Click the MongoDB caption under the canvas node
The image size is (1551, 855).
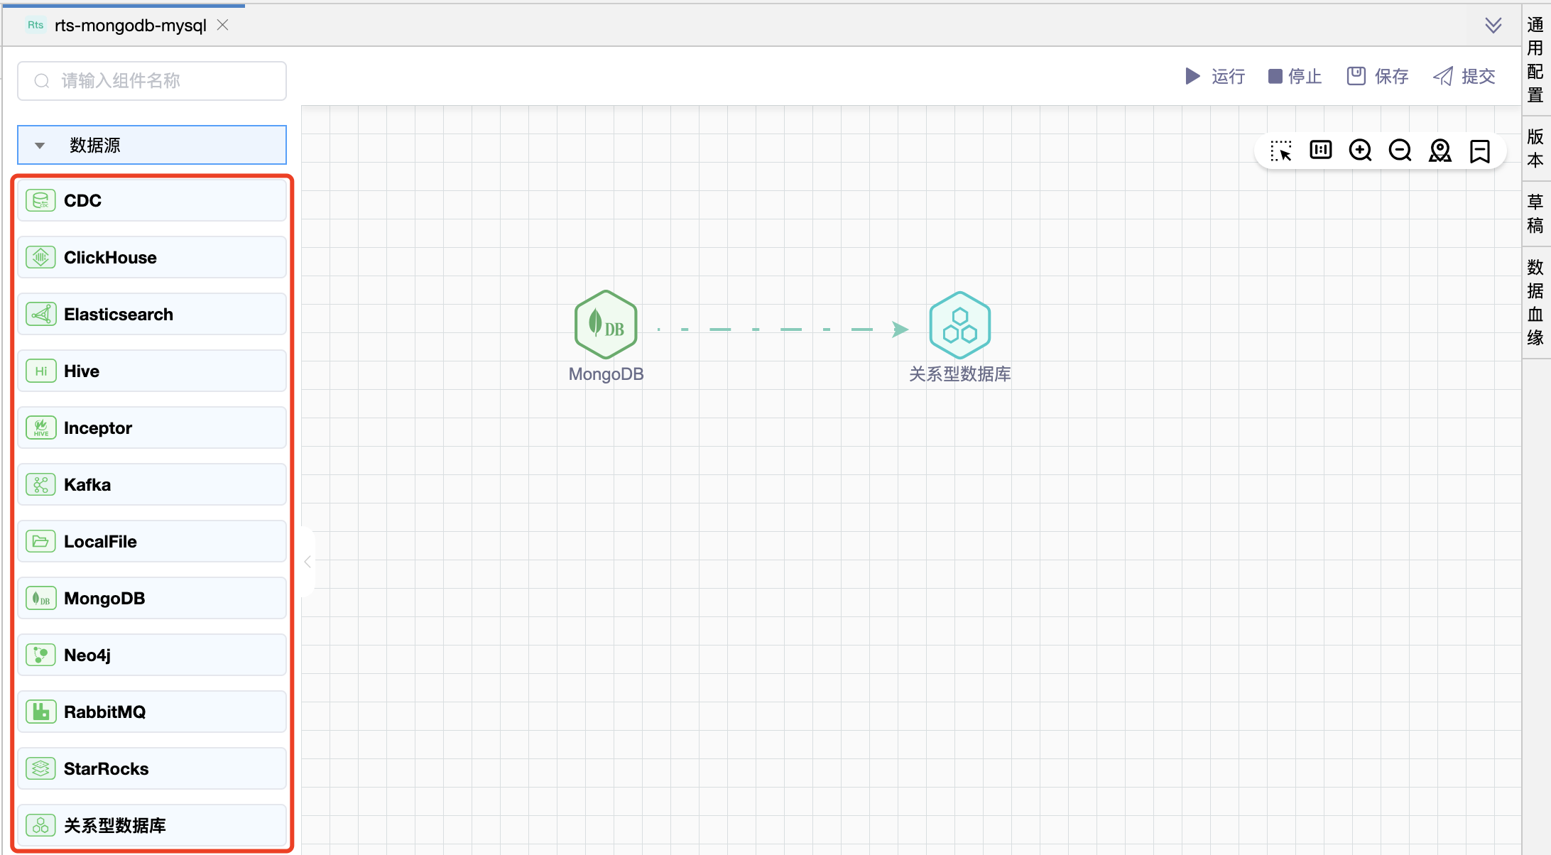[606, 374]
